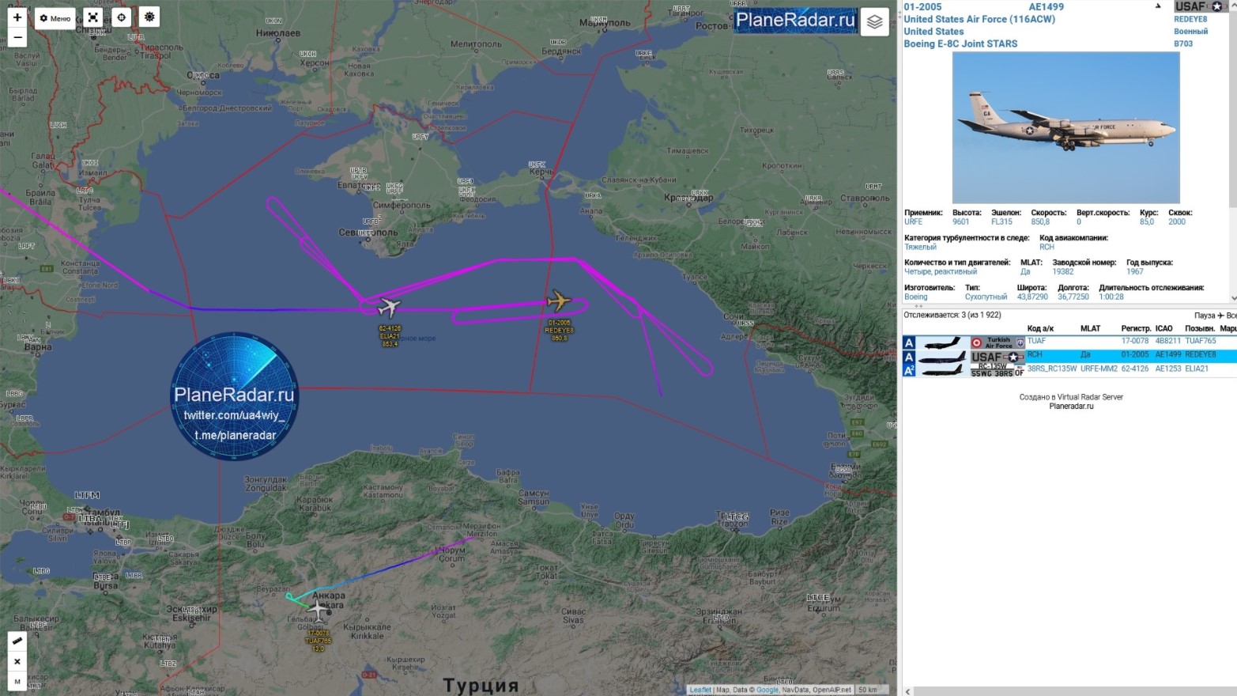Click the horizontal scrollbar left arrow
The image size is (1237, 696).
click(x=907, y=691)
